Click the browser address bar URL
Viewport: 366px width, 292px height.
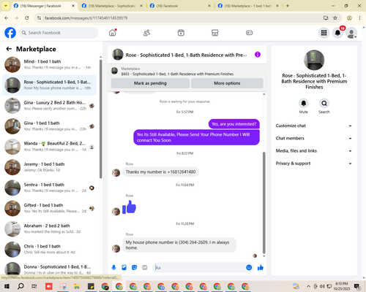pos(86,18)
